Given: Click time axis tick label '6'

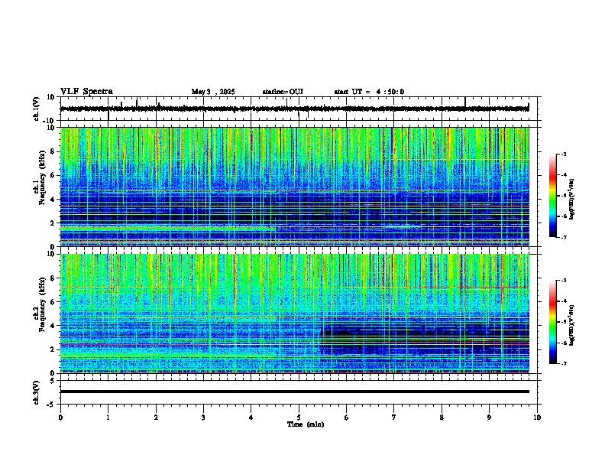Looking at the screenshot, I should (x=347, y=418).
